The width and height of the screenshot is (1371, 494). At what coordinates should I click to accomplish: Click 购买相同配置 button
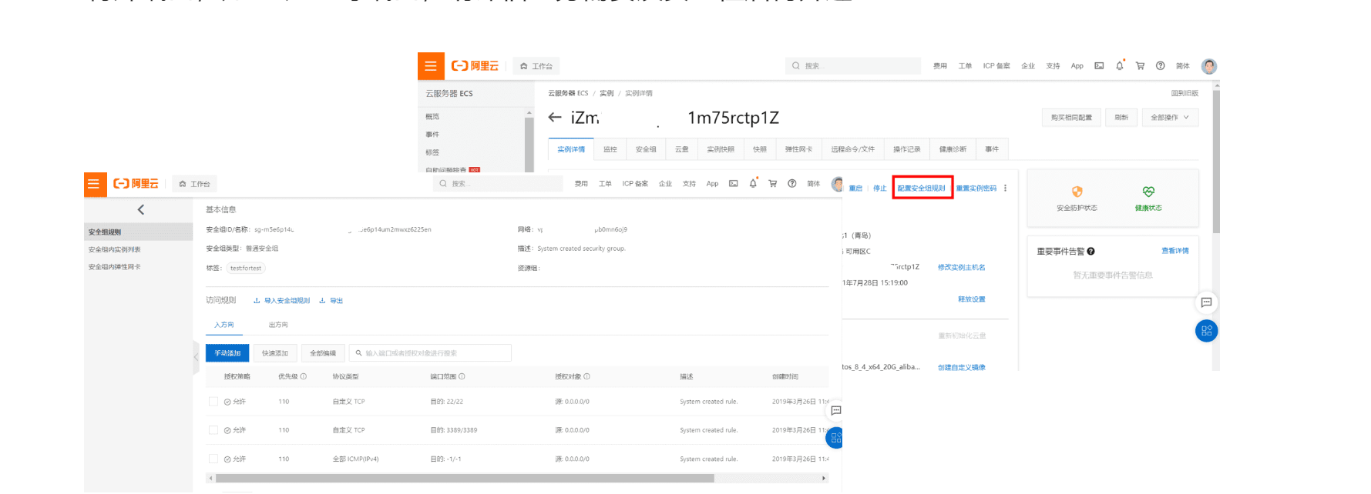click(1071, 118)
